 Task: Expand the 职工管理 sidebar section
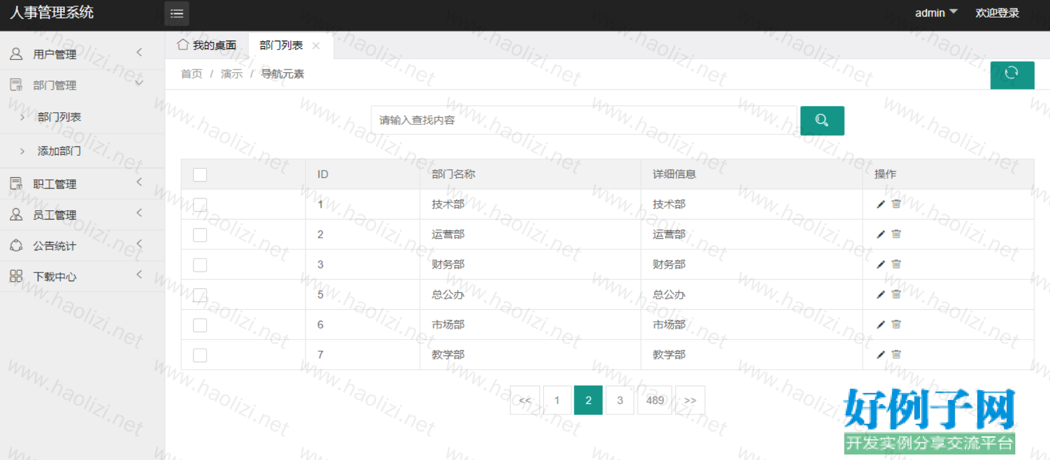pos(54,184)
